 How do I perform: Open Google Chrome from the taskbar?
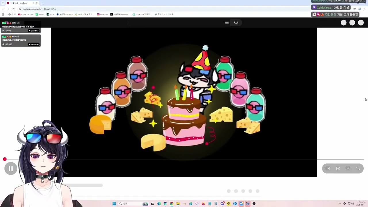point(172,204)
